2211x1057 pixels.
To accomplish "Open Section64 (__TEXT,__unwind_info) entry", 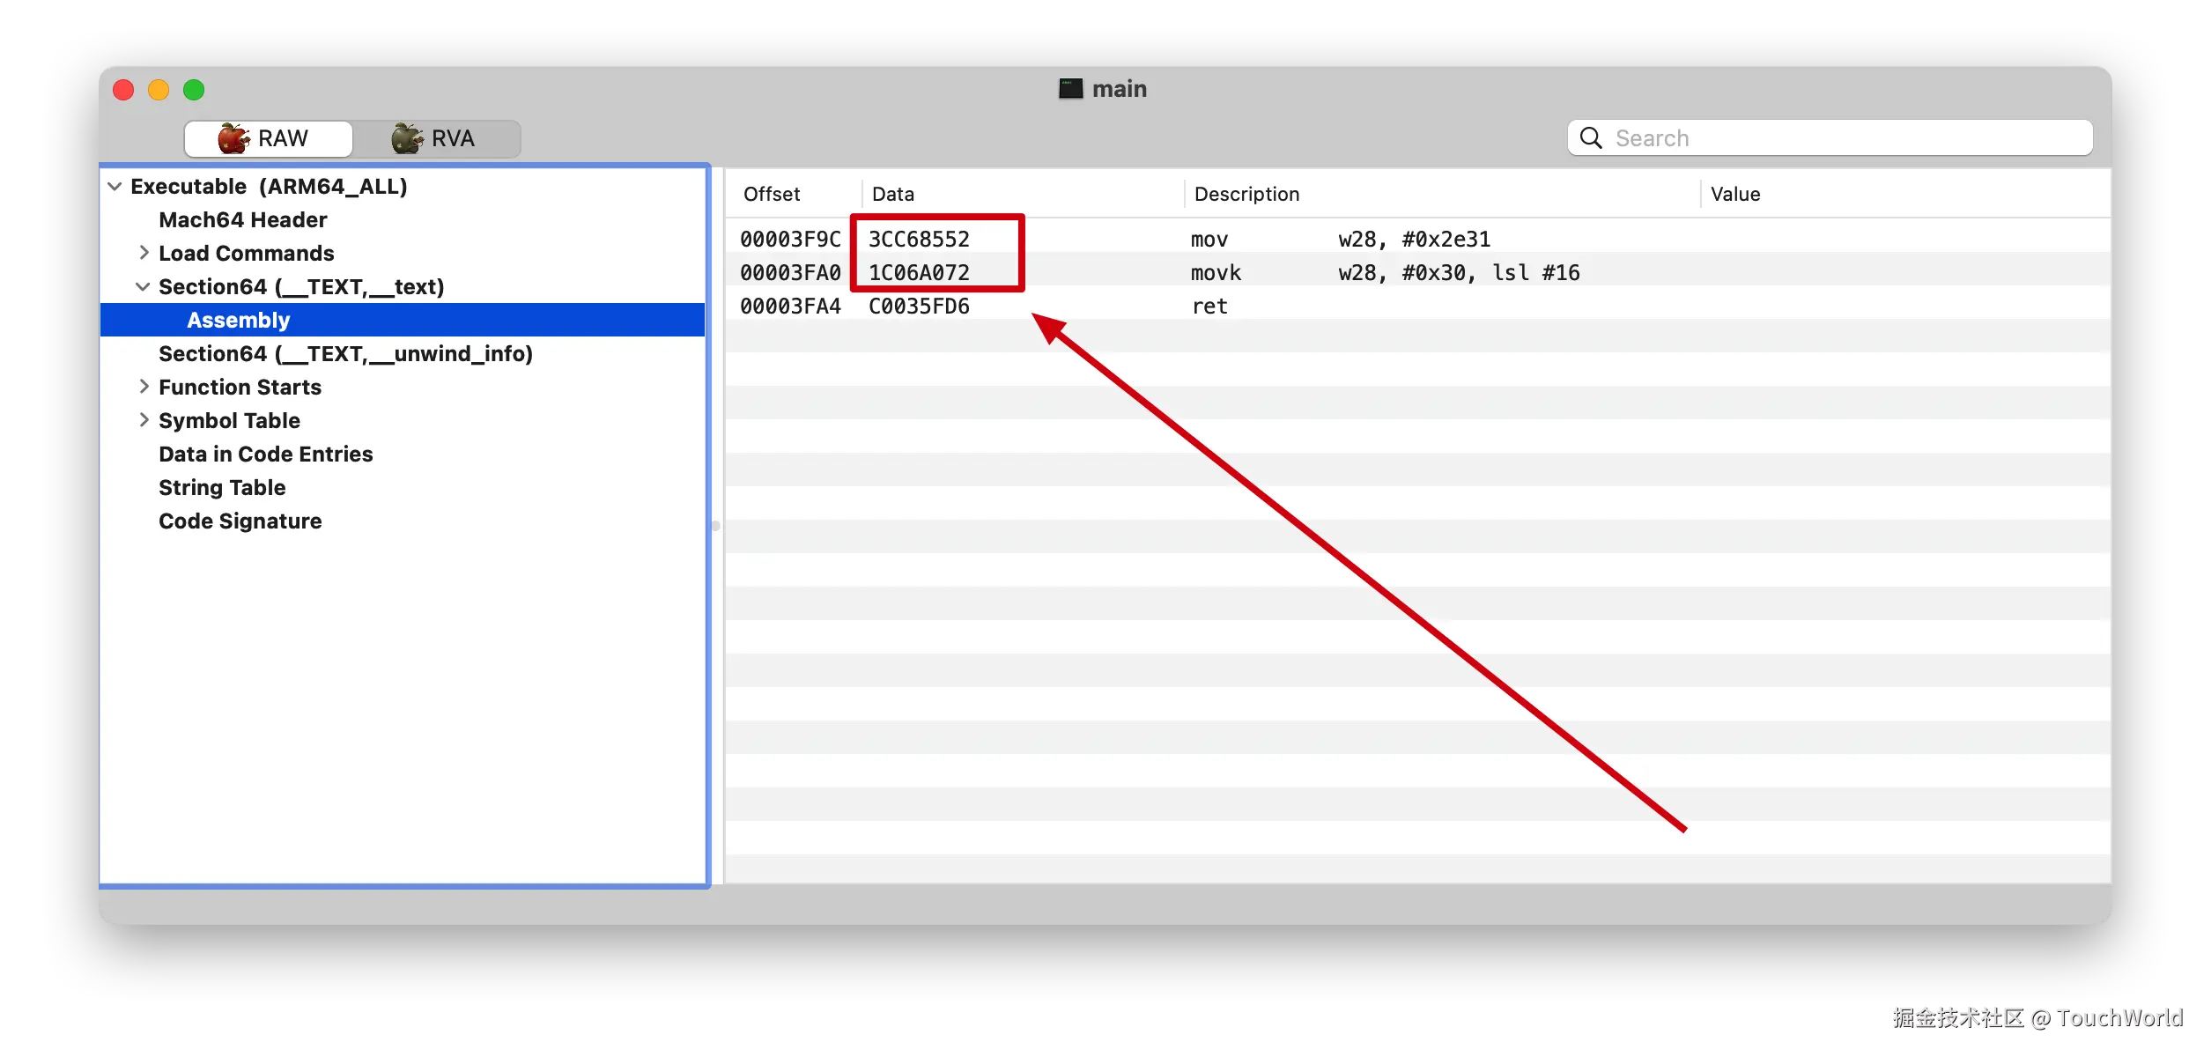I will coord(345,354).
